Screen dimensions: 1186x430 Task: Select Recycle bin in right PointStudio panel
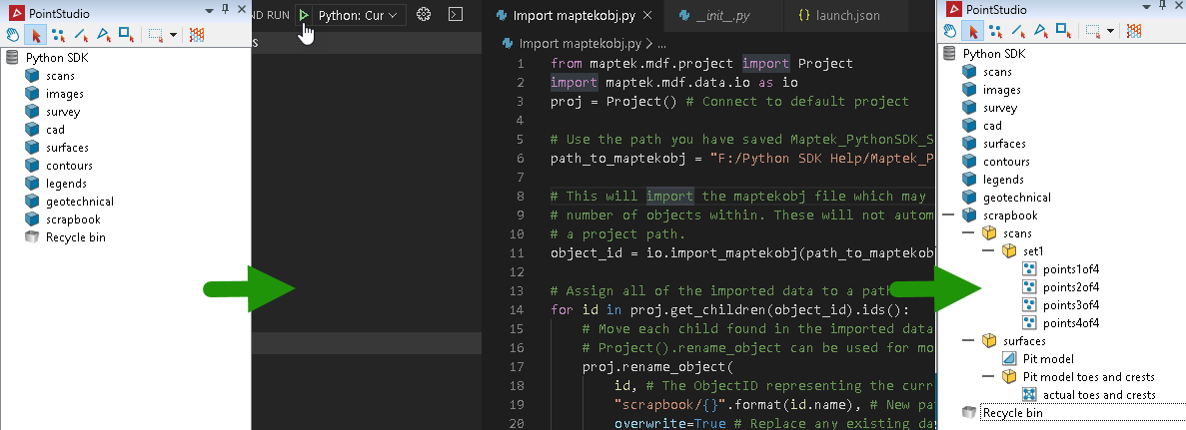point(1012,413)
